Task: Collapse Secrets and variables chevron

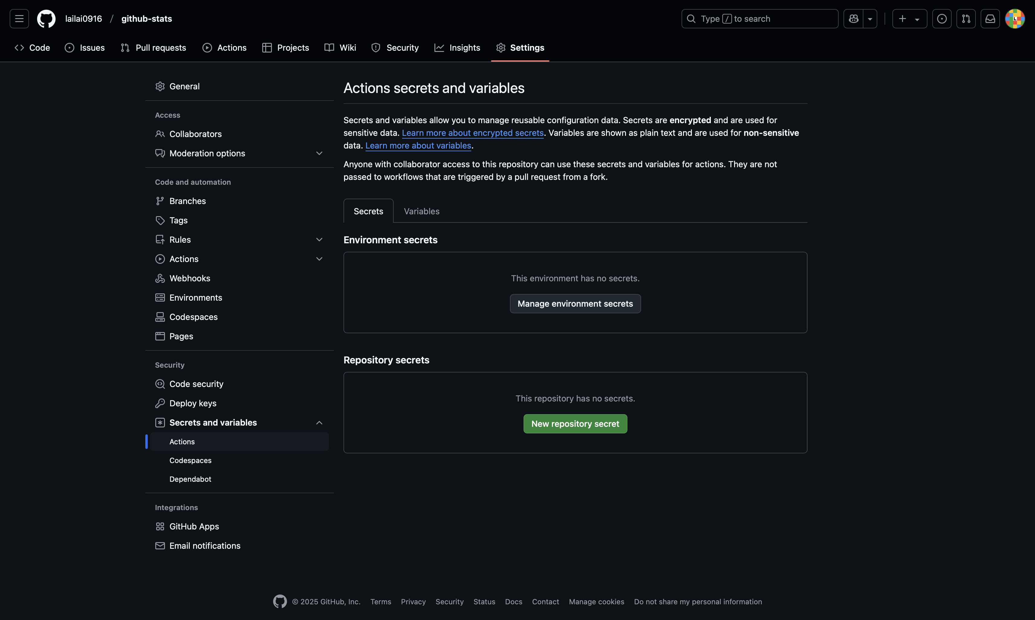Action: [x=319, y=423]
